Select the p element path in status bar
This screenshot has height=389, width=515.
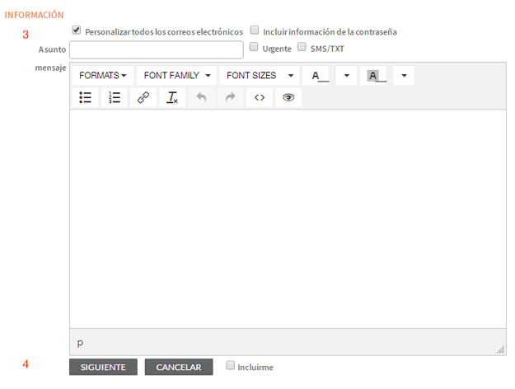[x=80, y=343]
